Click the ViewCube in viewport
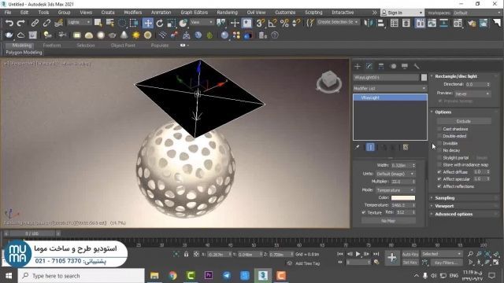 tap(328, 81)
